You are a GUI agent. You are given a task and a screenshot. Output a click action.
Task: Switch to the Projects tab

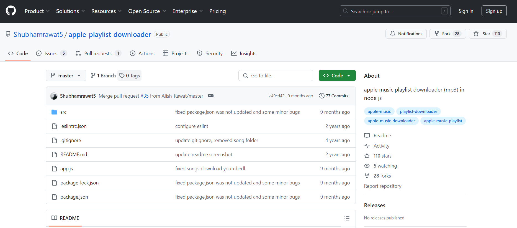point(176,54)
